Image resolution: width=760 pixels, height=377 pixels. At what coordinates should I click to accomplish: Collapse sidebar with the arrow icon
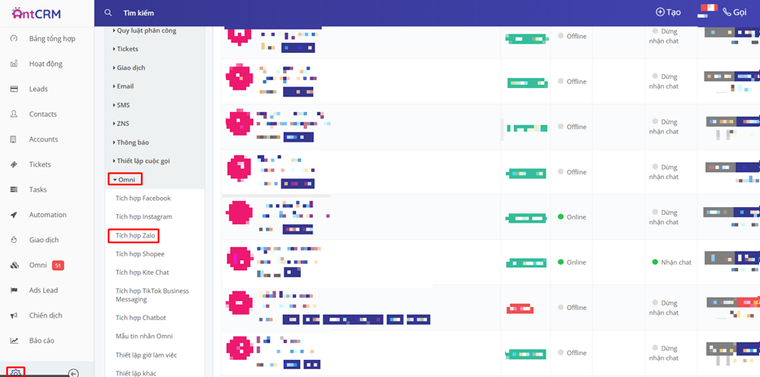pos(73,373)
